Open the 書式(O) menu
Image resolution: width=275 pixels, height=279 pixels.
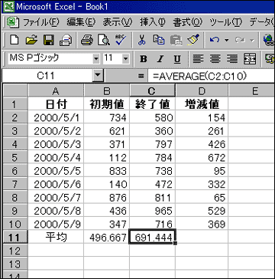[188, 22]
